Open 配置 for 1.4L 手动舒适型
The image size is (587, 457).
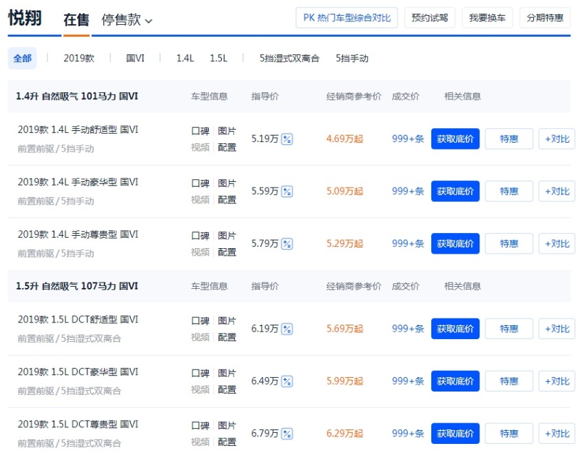[x=227, y=148]
